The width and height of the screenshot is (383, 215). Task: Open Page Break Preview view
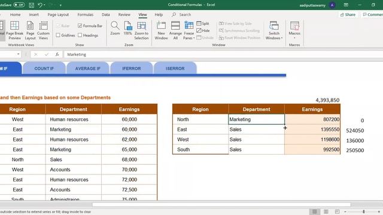coord(14,30)
